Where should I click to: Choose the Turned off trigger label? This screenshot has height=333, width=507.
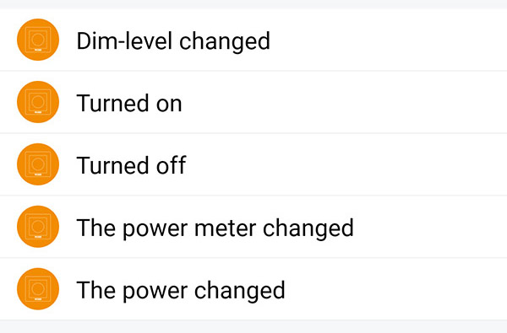coord(131,165)
